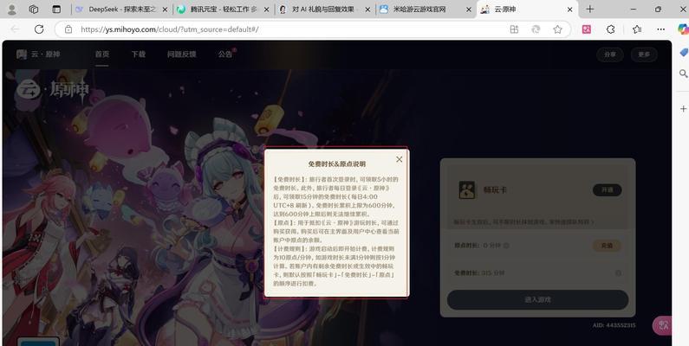Click the large 云·原神 logo on banner
Image resolution: width=689 pixels, height=346 pixels.
(53, 90)
